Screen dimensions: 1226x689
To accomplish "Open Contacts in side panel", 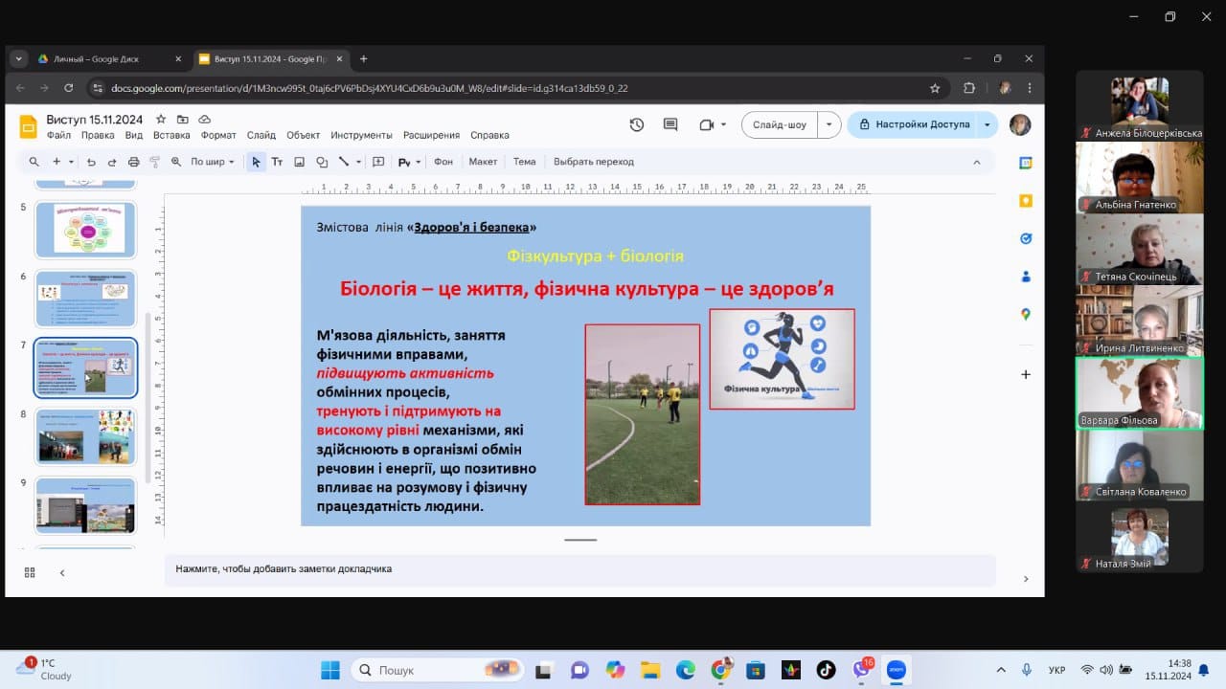I will 1026,277.
